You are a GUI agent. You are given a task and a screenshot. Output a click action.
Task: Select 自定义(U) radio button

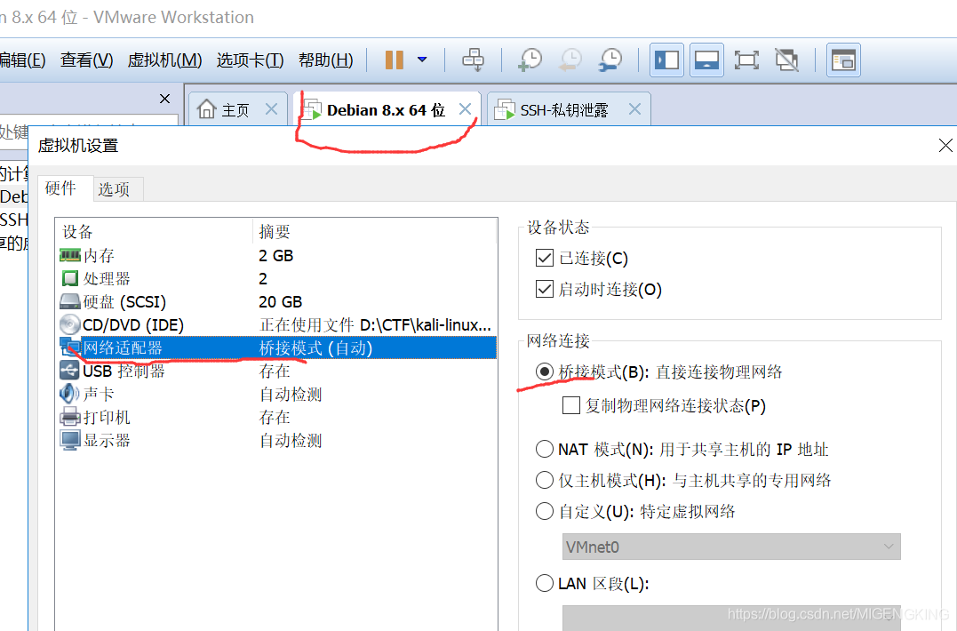545,511
